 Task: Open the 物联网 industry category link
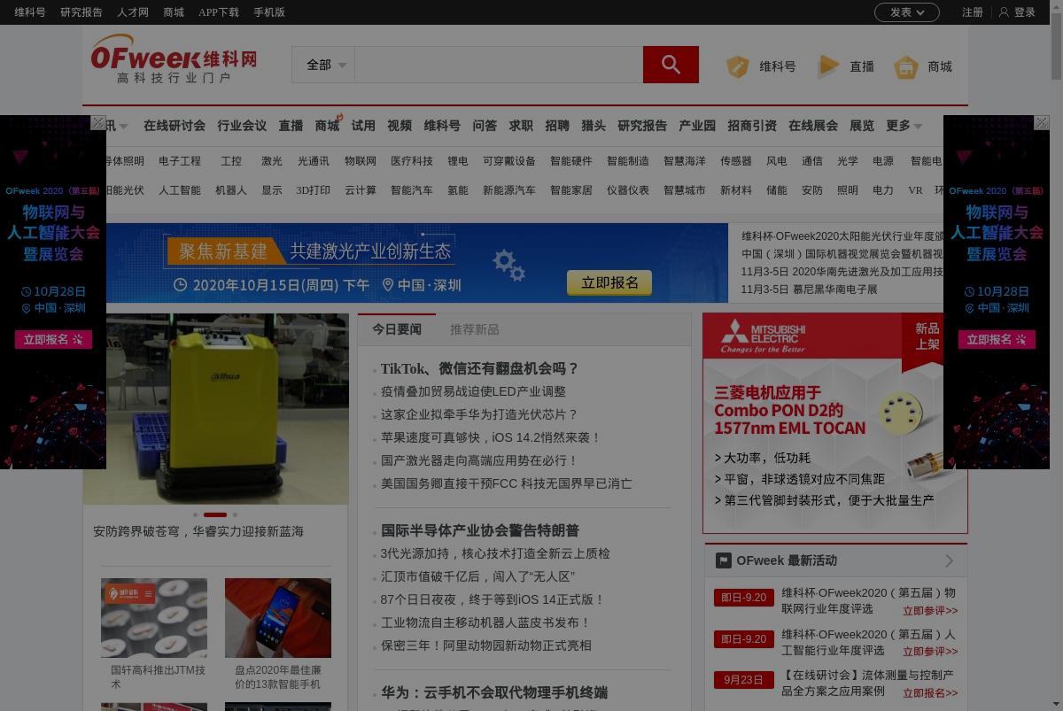pyautogui.click(x=361, y=161)
